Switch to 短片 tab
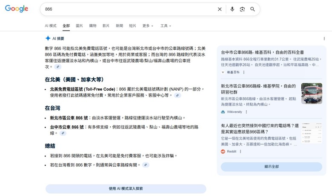The image size is (332, 196). pyautogui.click(x=132, y=26)
